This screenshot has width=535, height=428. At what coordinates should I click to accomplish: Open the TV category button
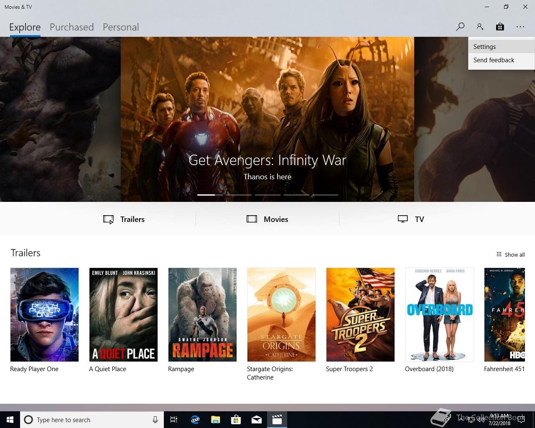pyautogui.click(x=411, y=219)
